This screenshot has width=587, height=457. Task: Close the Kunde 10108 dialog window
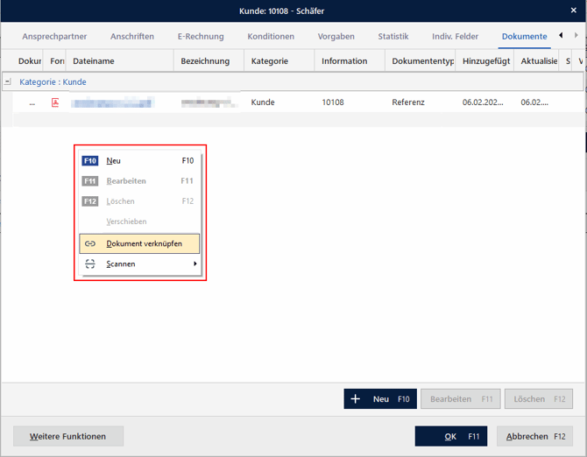[x=574, y=11]
